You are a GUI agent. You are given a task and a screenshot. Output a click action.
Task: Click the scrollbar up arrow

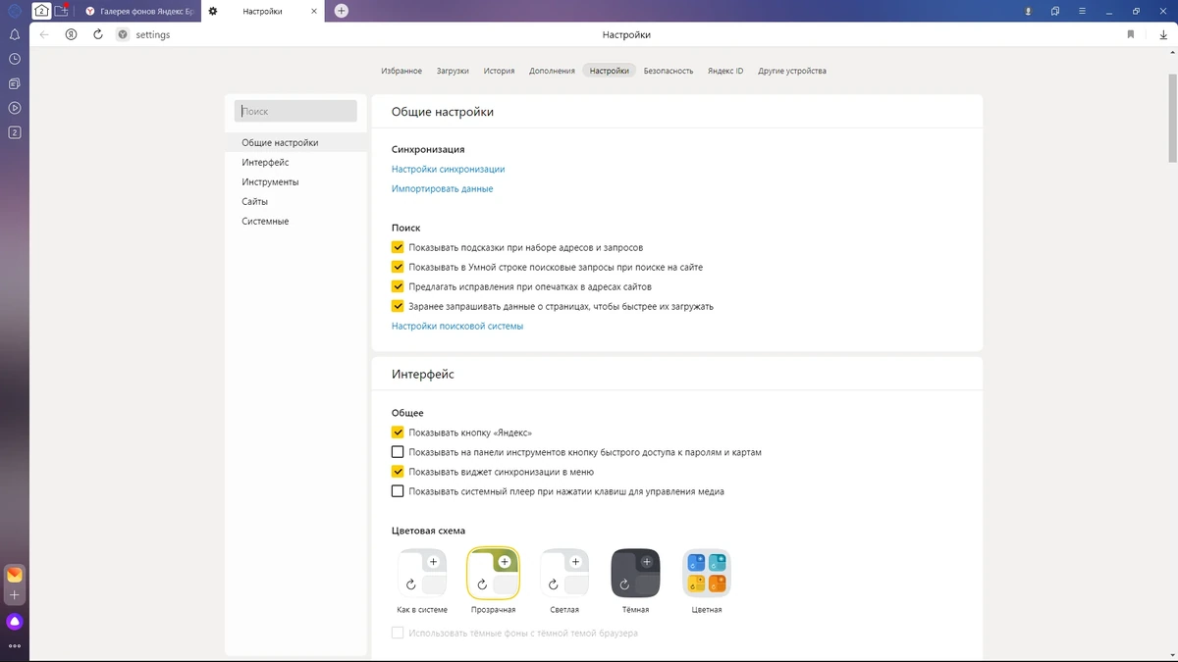tap(1172, 50)
